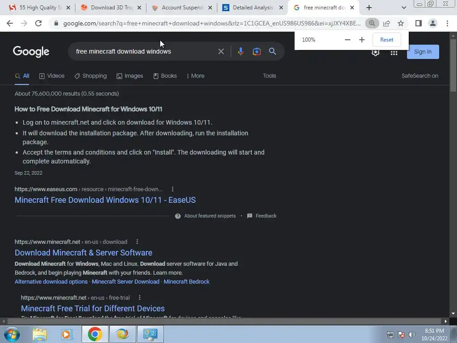Click the vertical scrollbar thumb
The width and height of the screenshot is (457, 343).
453,66
